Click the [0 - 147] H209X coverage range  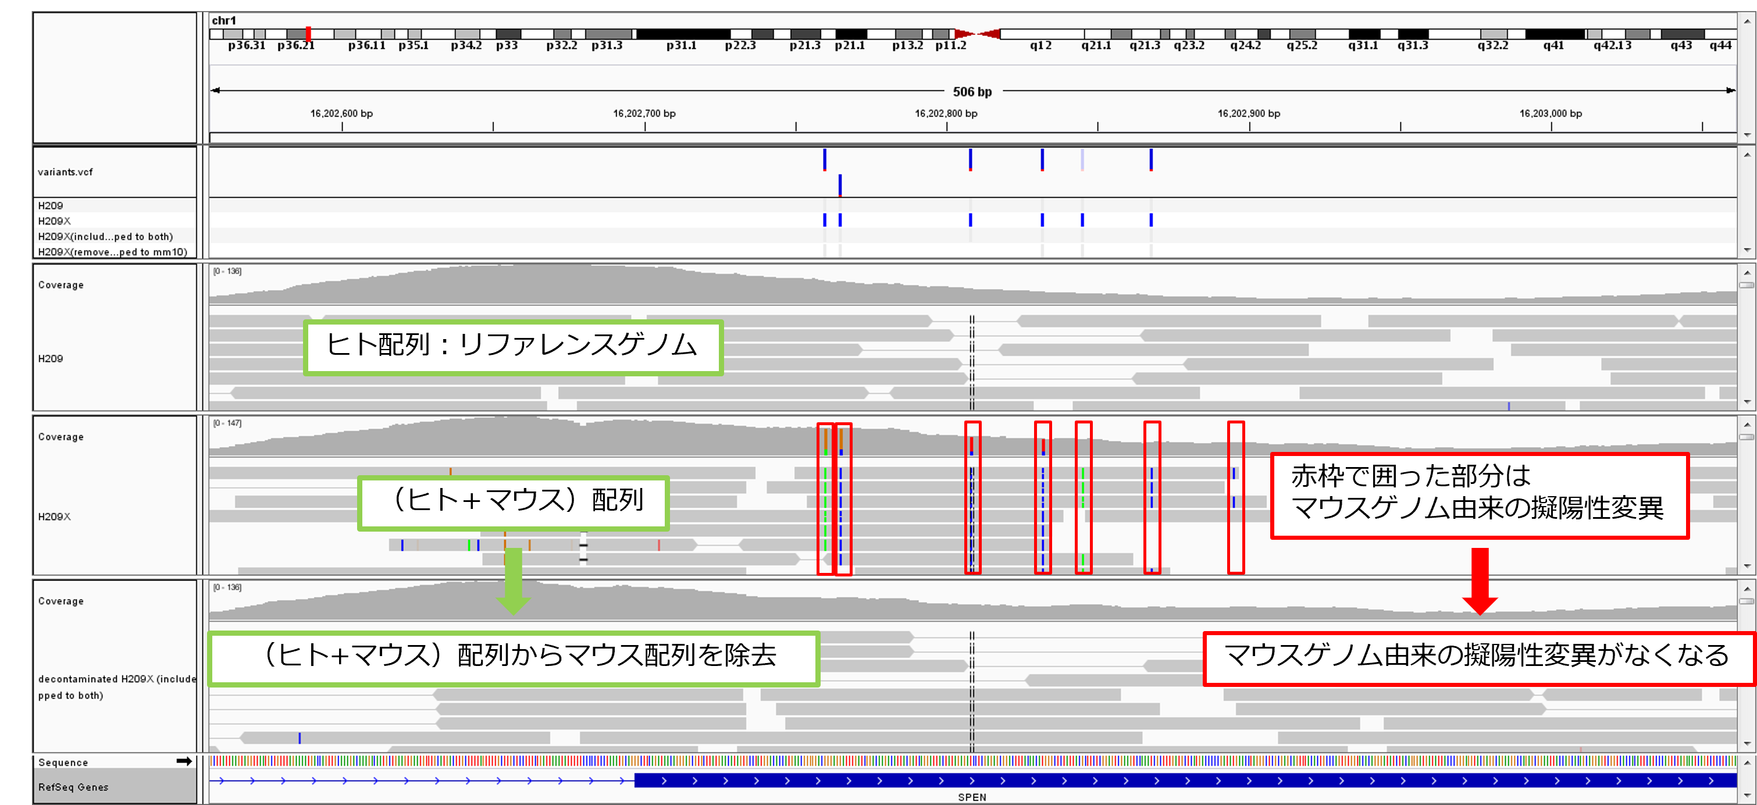pyautogui.click(x=227, y=423)
